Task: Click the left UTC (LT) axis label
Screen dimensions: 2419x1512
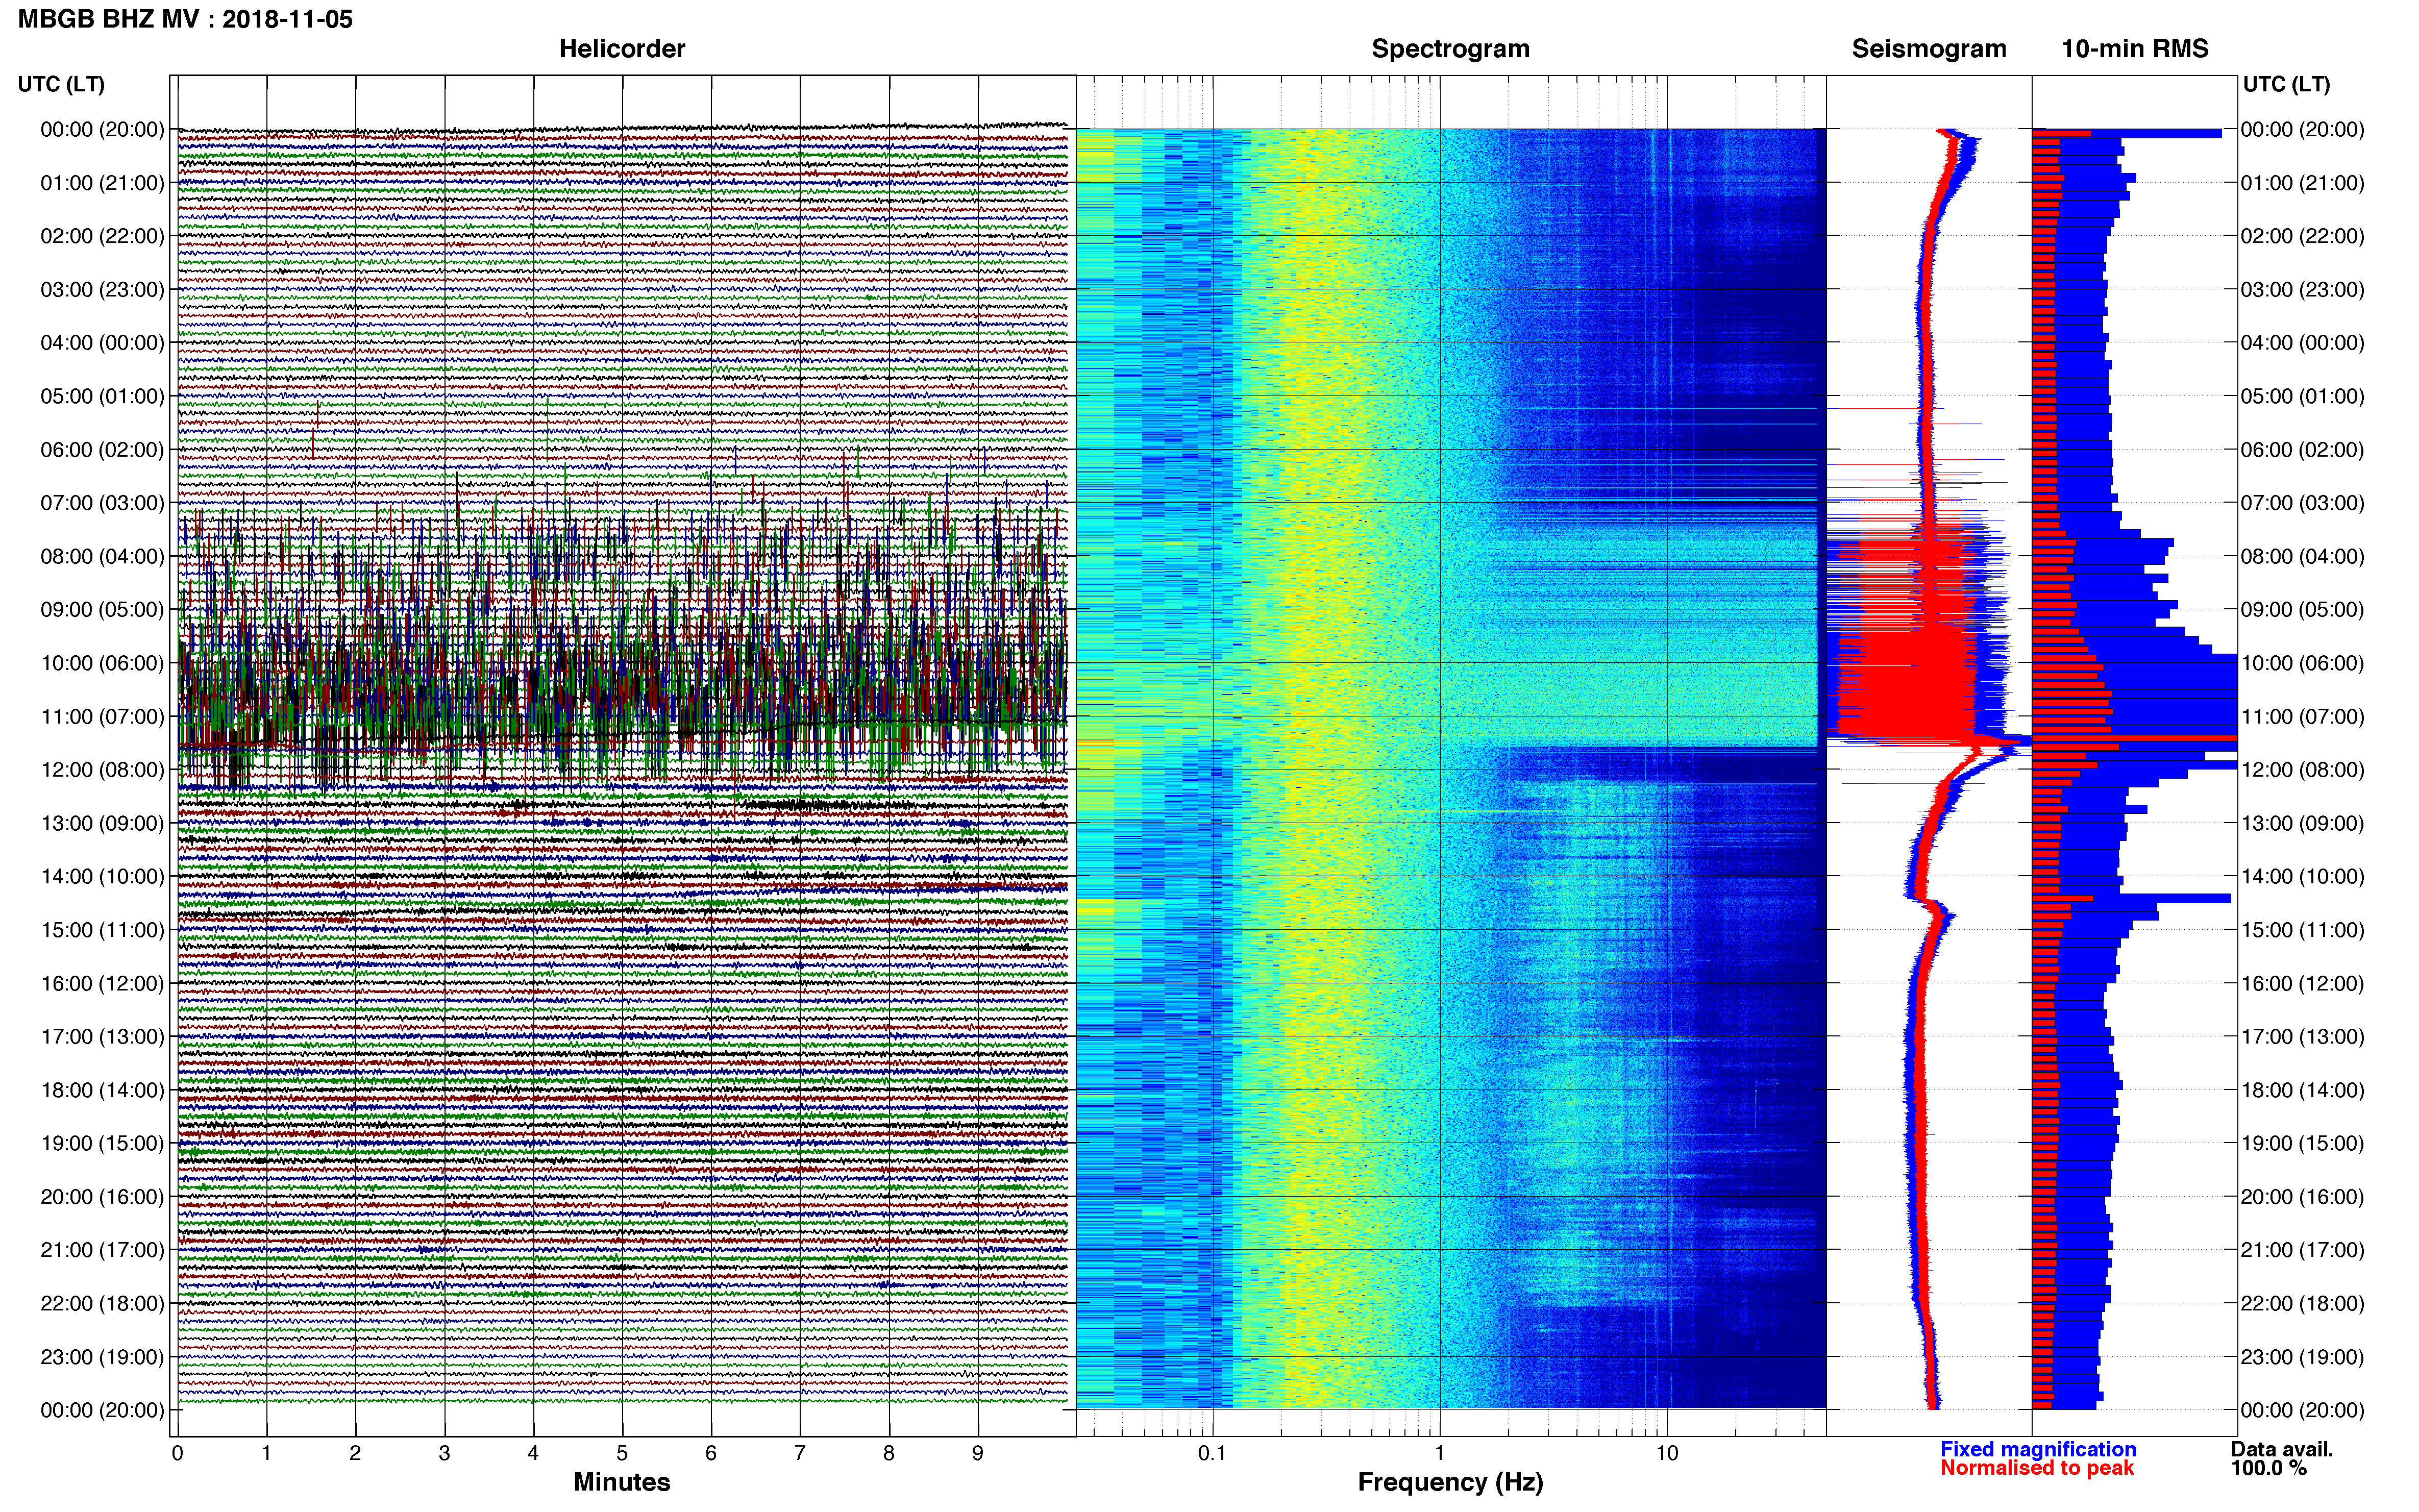Action: (61, 84)
